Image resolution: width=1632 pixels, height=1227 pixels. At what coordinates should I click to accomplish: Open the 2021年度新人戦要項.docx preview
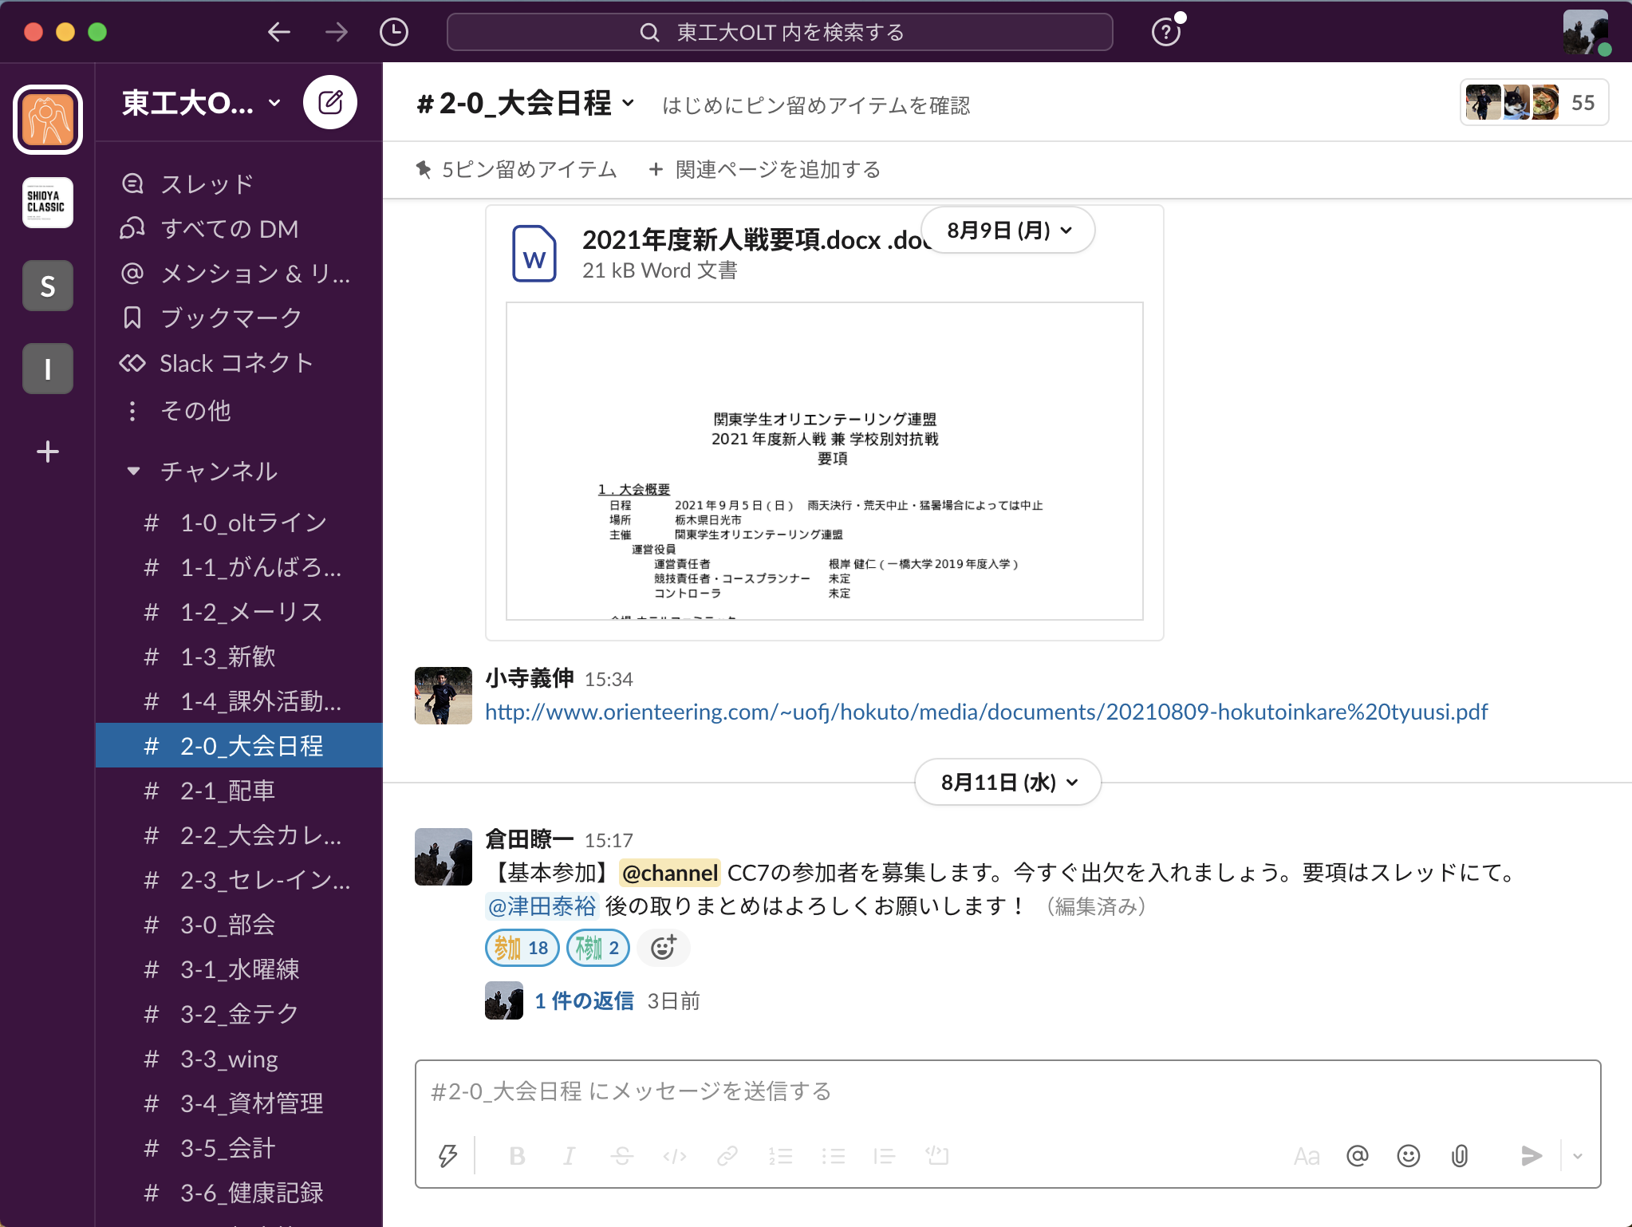click(x=824, y=460)
